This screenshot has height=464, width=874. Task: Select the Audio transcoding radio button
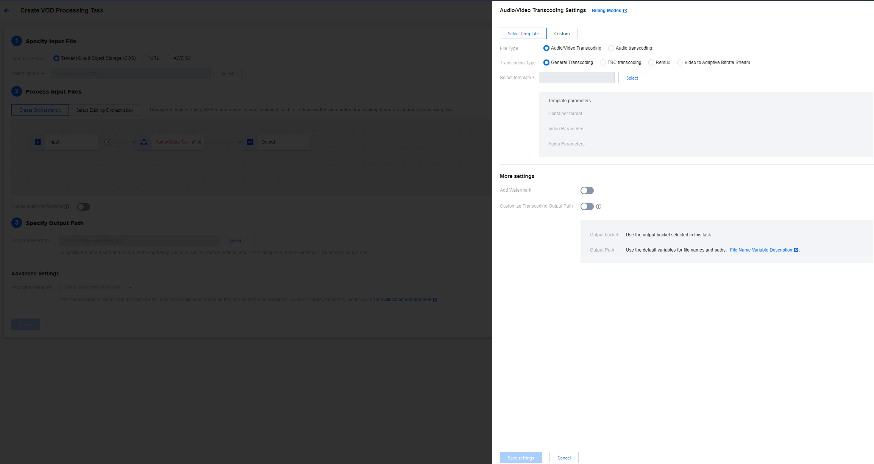611,48
